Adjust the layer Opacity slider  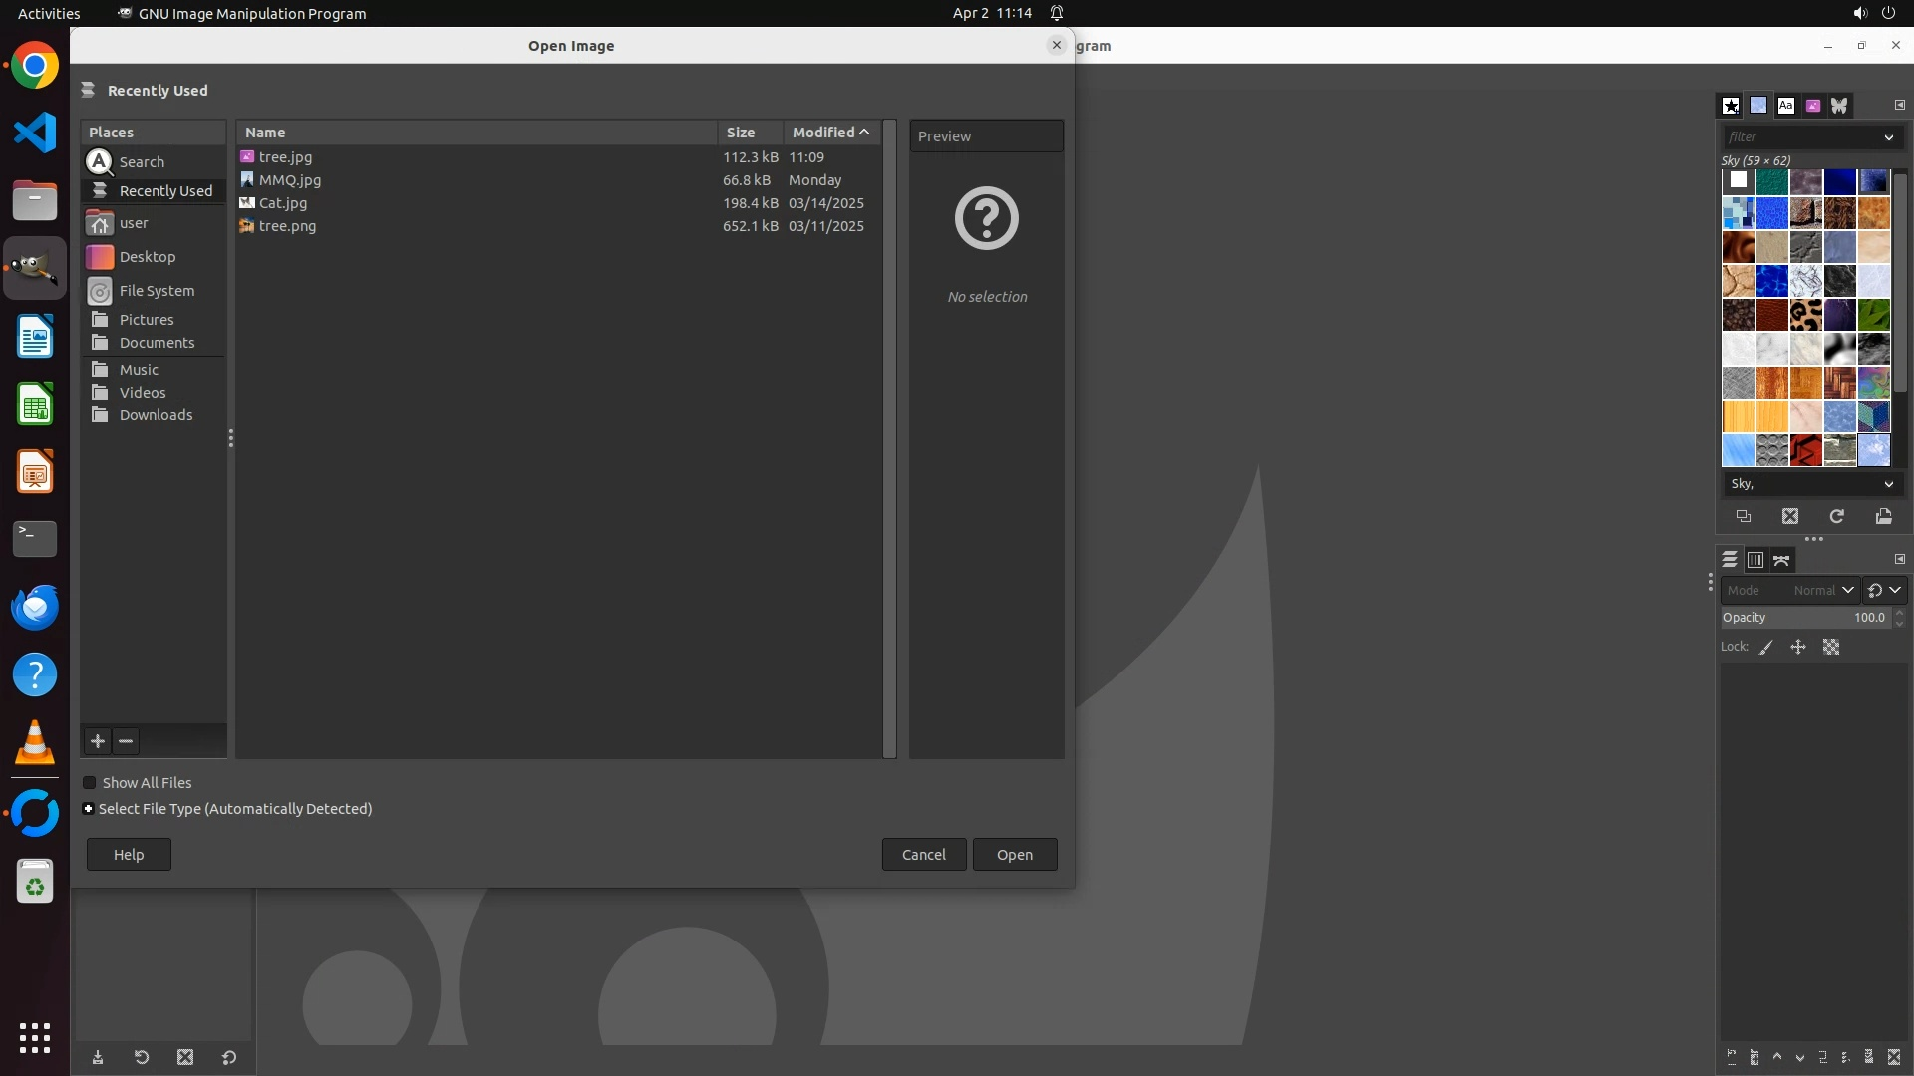pos(1804,618)
